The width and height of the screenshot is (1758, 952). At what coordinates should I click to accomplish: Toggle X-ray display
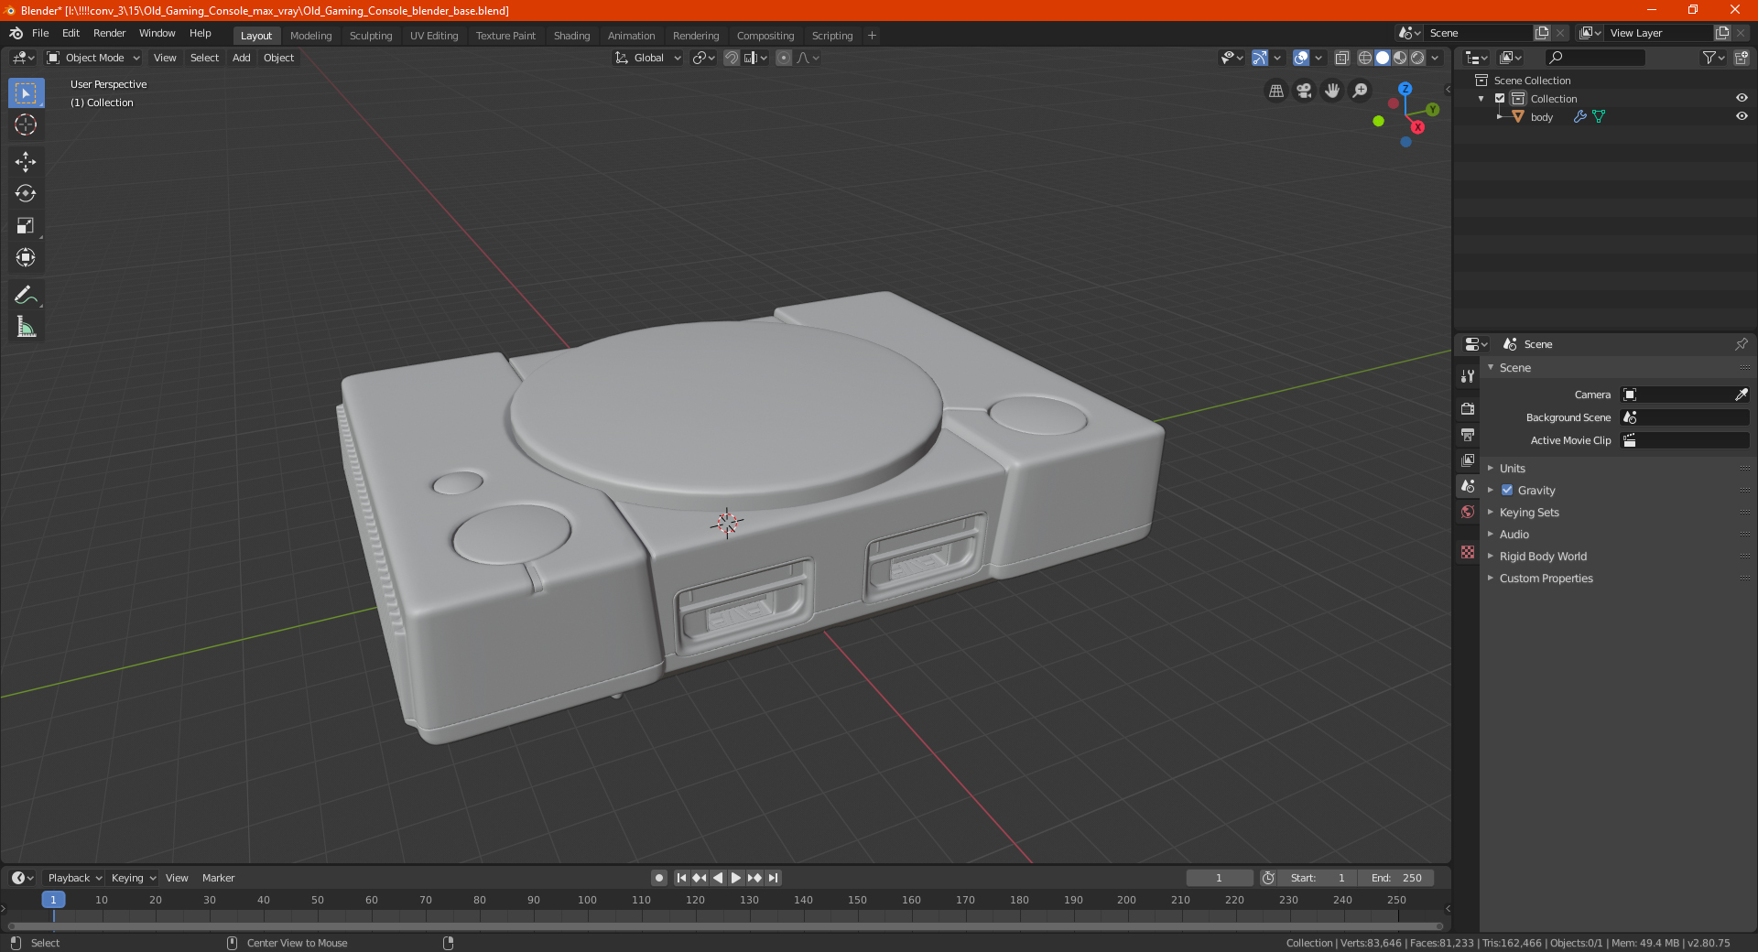coord(1341,58)
